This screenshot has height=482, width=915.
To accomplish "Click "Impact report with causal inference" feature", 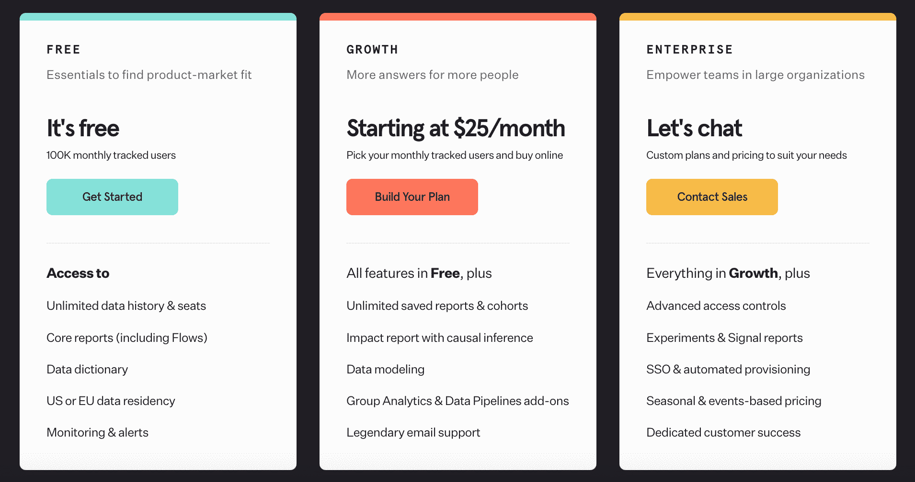I will pyautogui.click(x=440, y=338).
